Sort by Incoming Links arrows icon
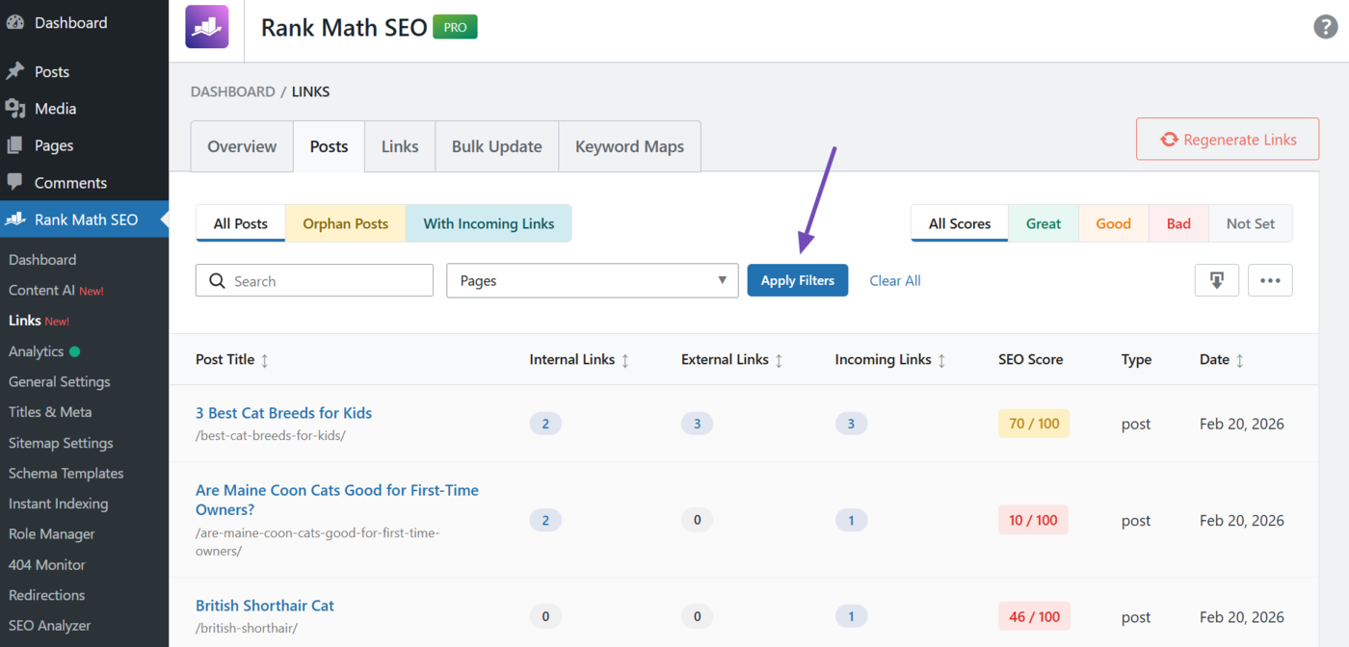 click(x=941, y=360)
